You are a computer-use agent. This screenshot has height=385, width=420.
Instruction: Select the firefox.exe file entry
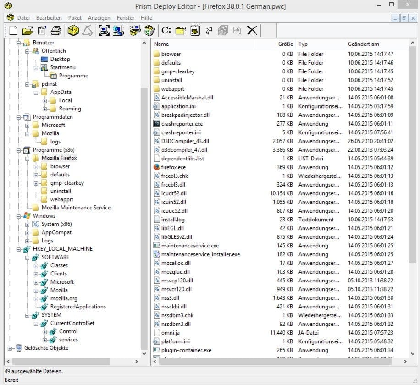pos(173,167)
